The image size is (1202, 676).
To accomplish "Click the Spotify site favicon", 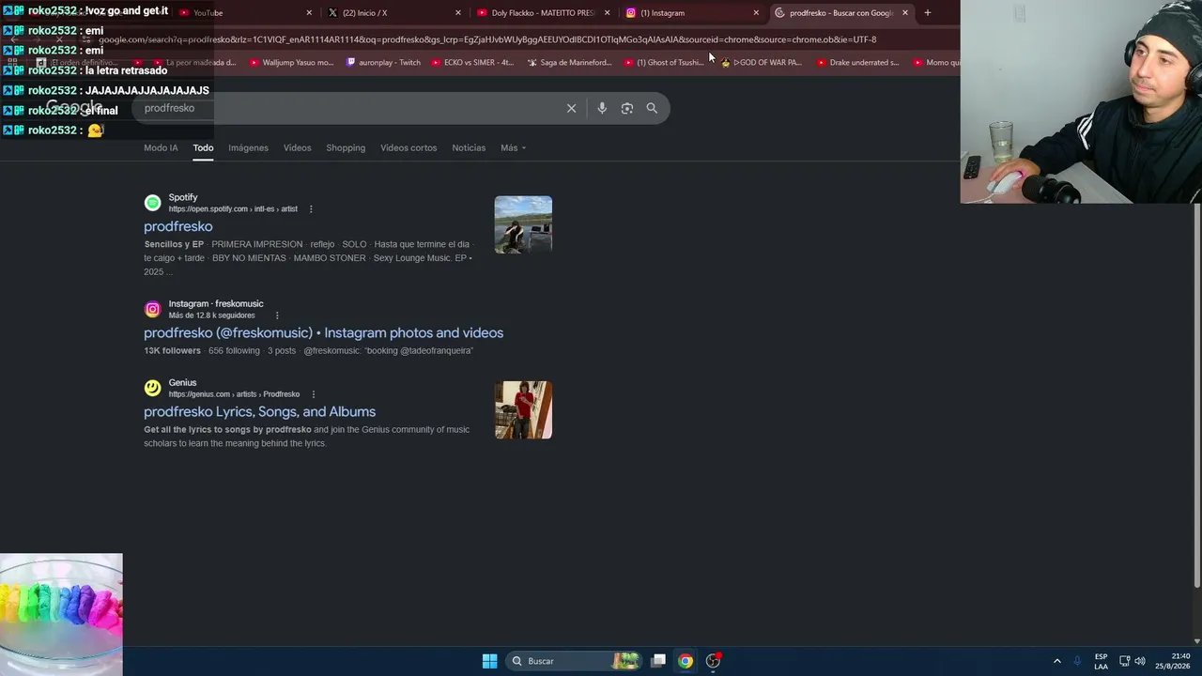I will (x=152, y=203).
